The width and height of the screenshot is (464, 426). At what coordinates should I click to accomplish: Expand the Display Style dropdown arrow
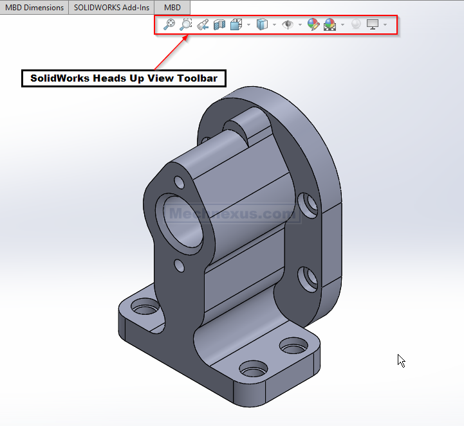tap(274, 24)
